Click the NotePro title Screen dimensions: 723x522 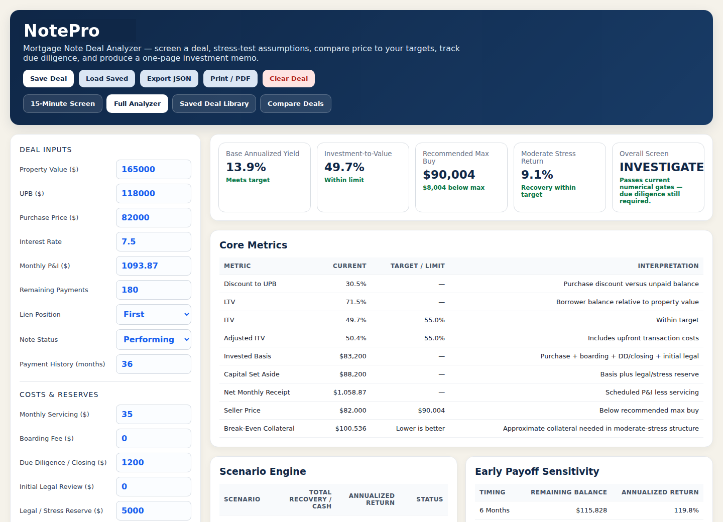[x=62, y=31]
